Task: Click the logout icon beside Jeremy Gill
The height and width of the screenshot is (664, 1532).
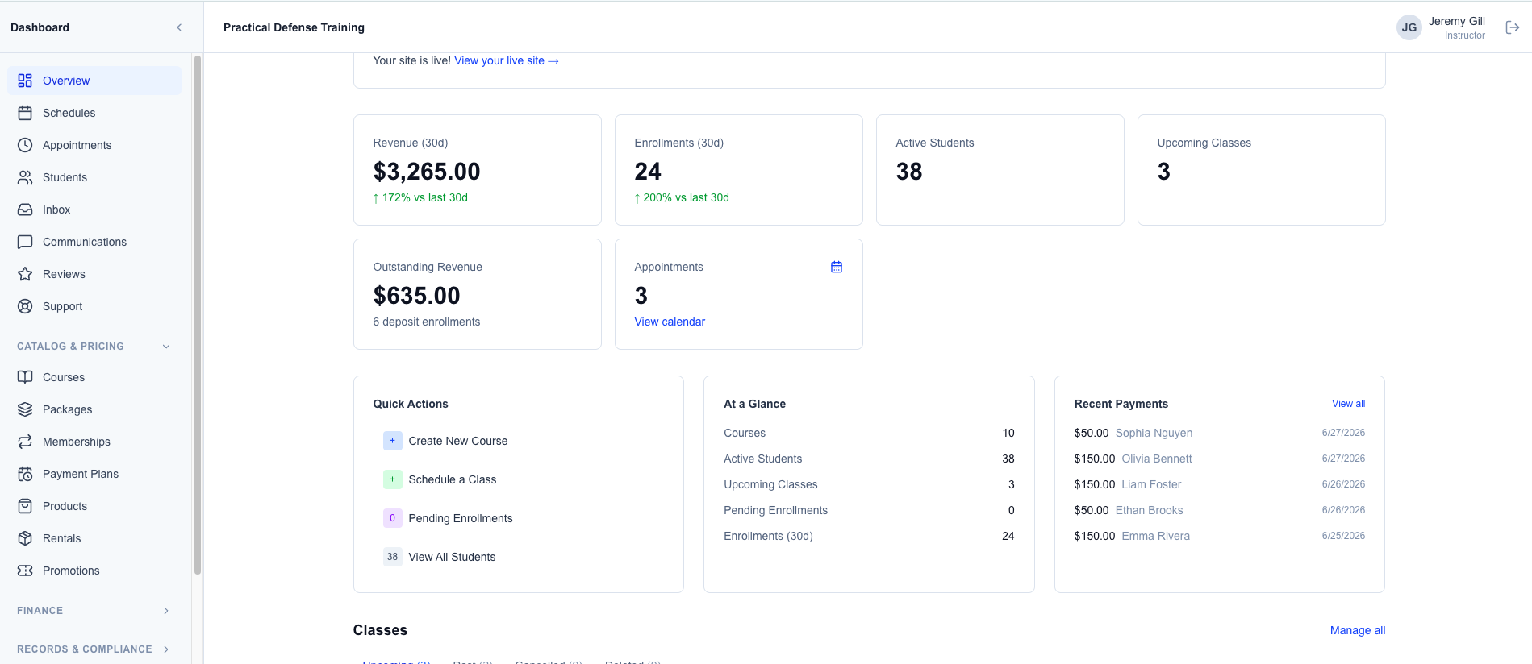Action: coord(1513,27)
